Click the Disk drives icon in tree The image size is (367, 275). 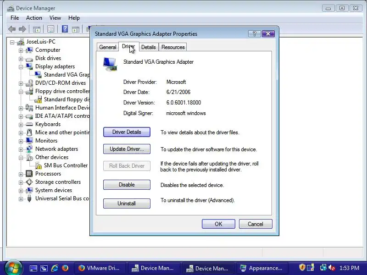[29, 59]
